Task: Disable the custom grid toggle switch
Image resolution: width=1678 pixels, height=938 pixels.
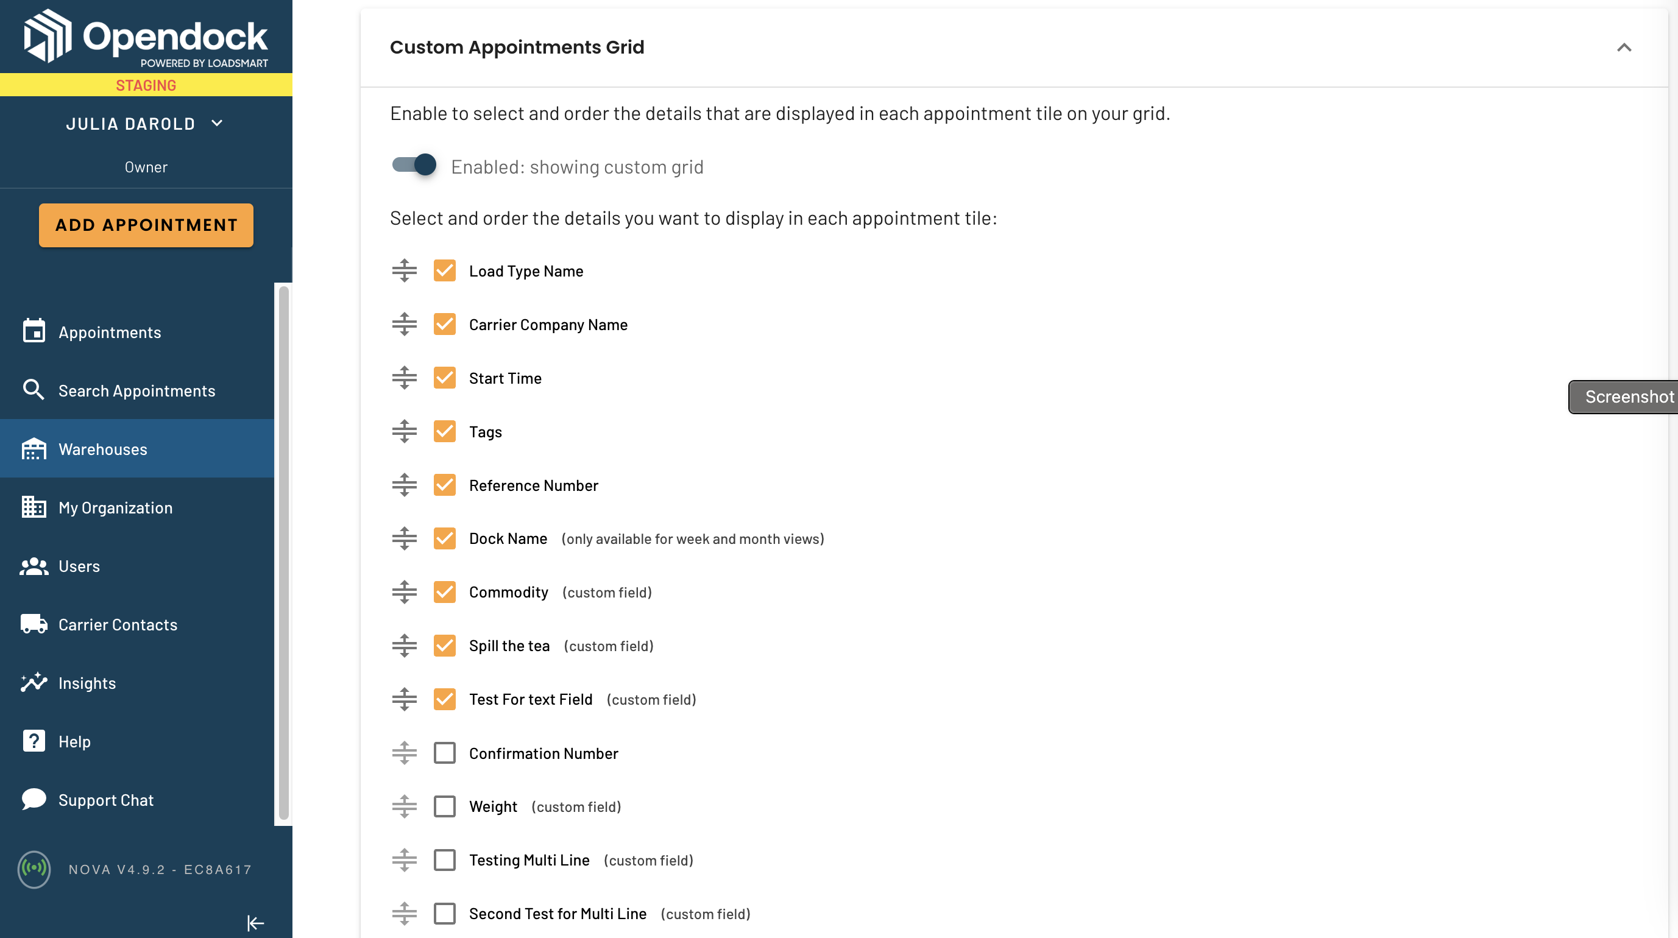Action: click(414, 166)
